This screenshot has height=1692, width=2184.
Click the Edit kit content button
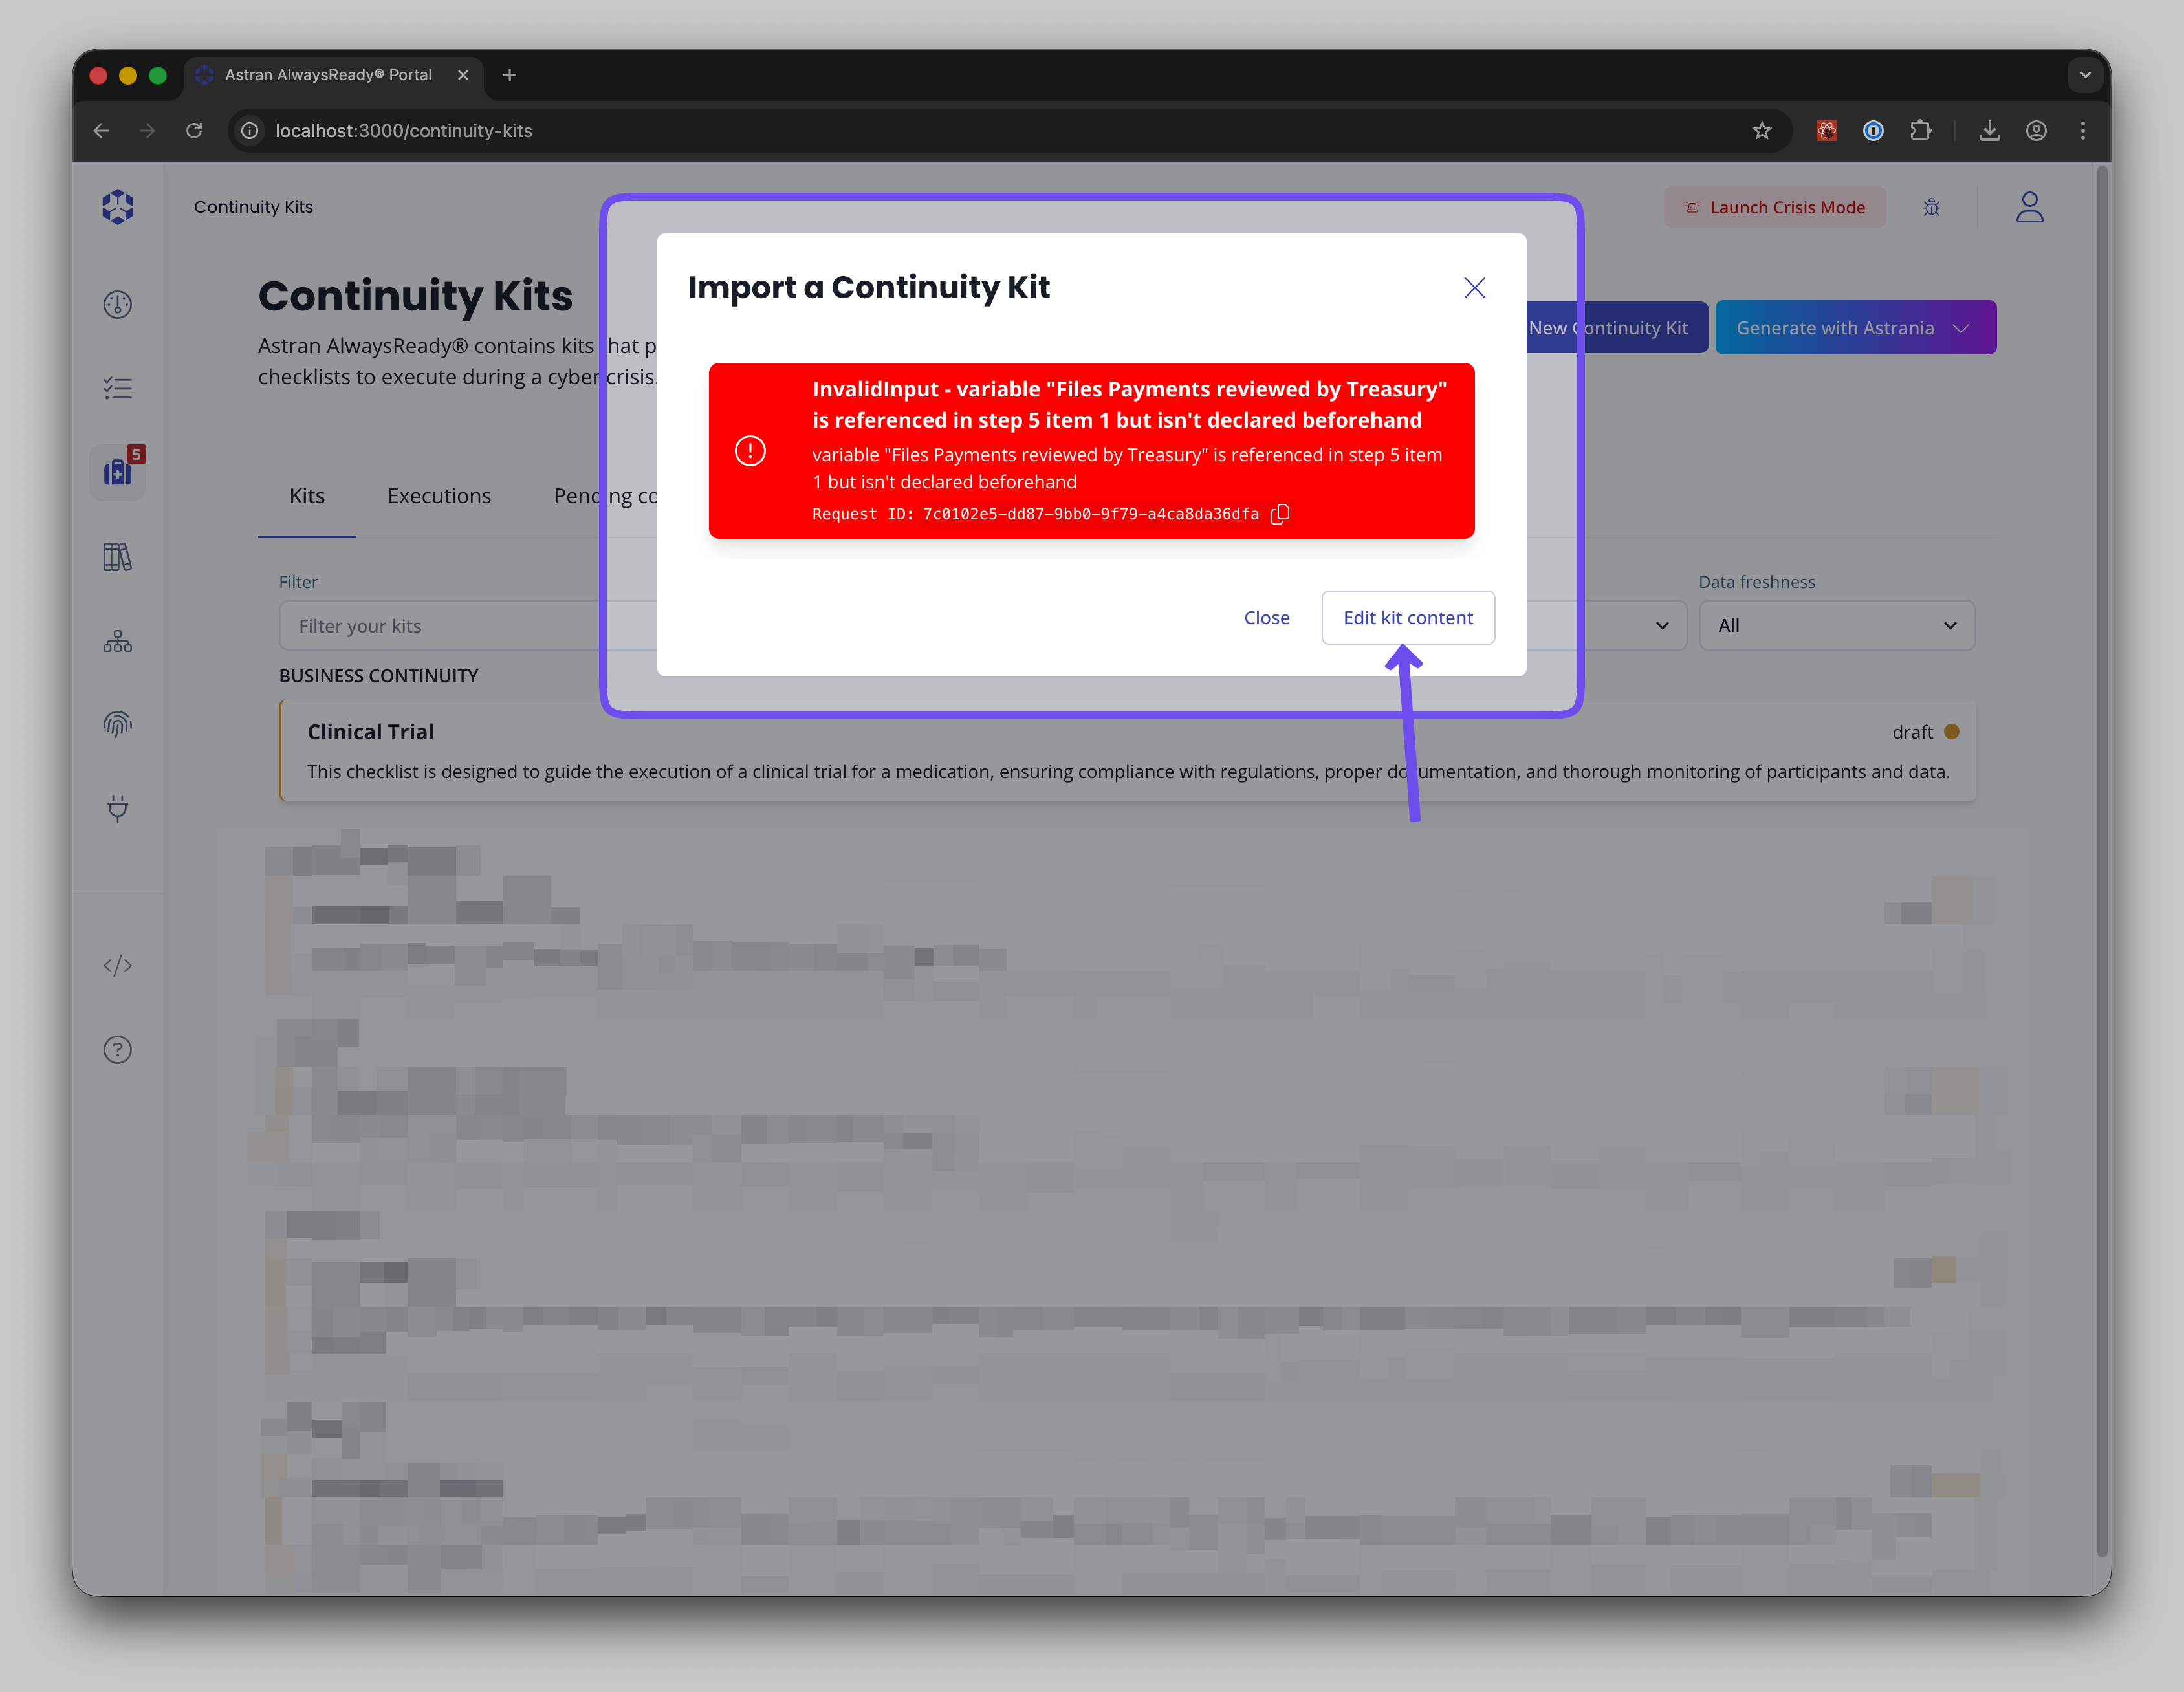click(1407, 618)
